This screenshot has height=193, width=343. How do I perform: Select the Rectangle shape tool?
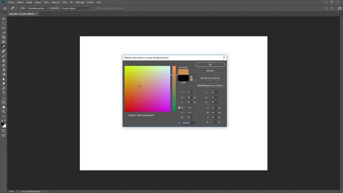click(4, 102)
